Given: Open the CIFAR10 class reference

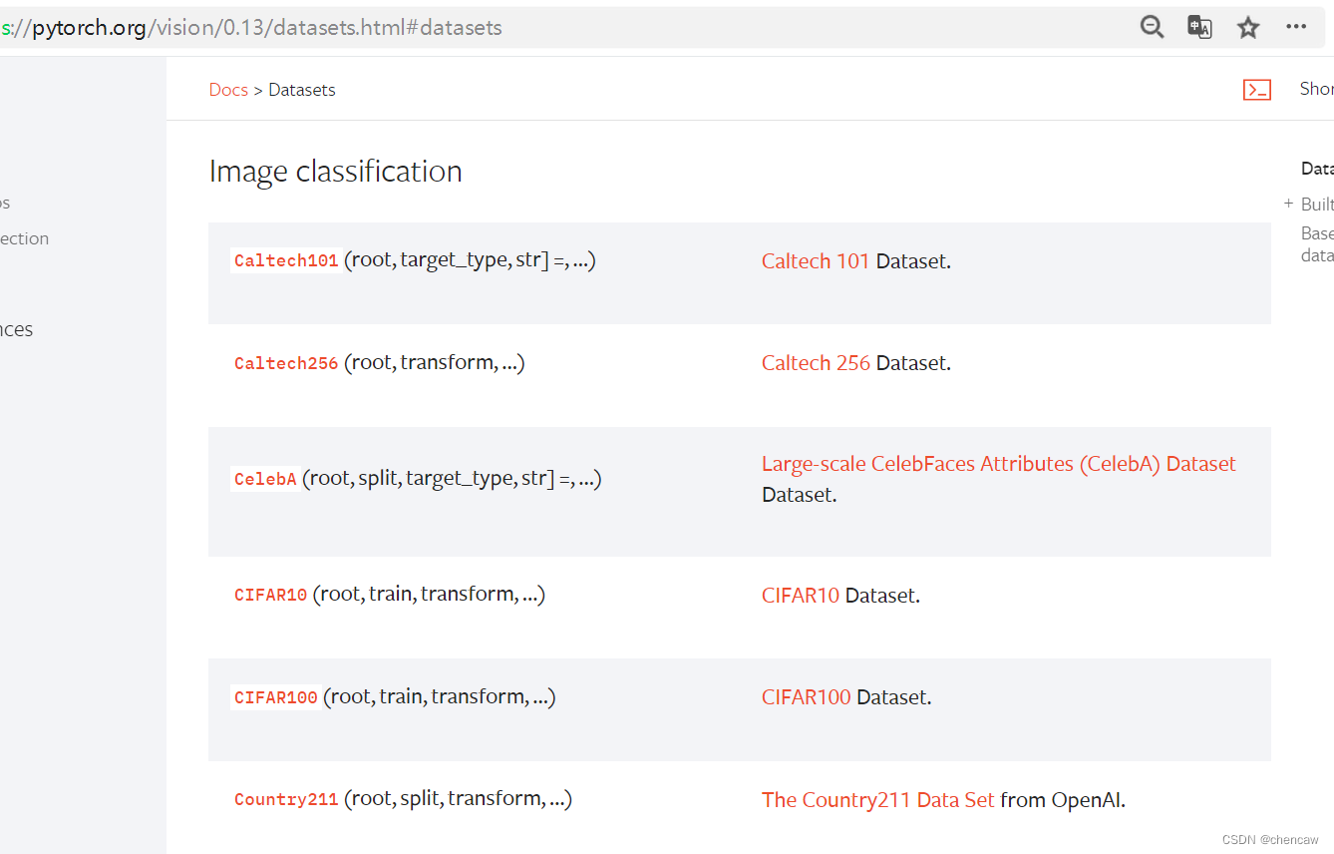Looking at the screenshot, I should pyautogui.click(x=270, y=595).
